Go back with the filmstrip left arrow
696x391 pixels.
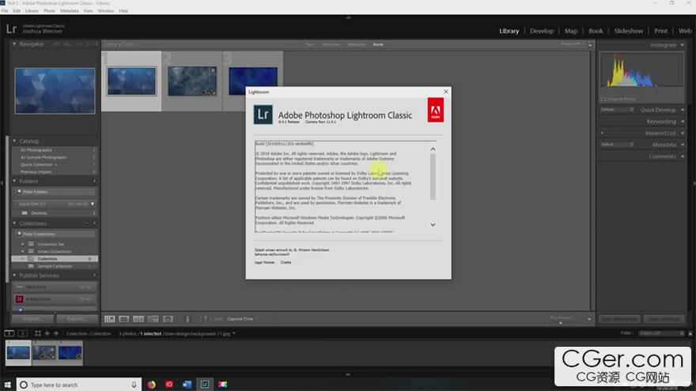point(47,333)
